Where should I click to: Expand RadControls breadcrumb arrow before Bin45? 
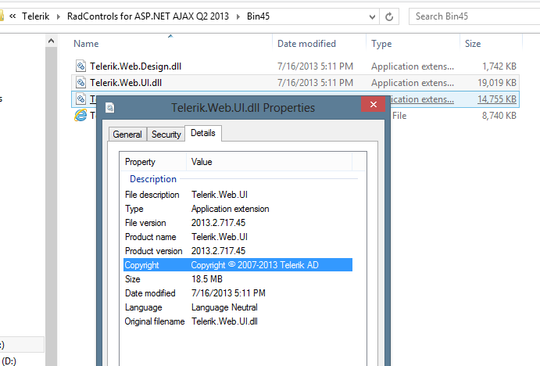point(238,16)
